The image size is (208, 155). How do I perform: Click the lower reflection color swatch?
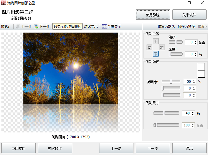[x=201, y=74]
